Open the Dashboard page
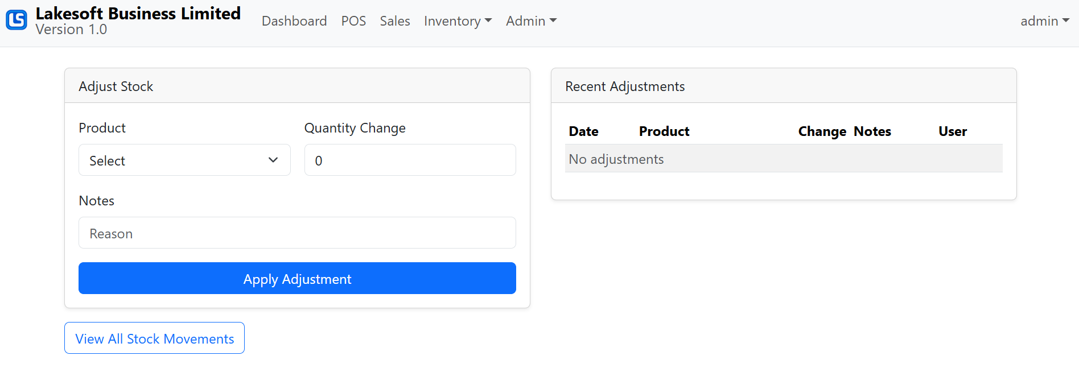 294,21
